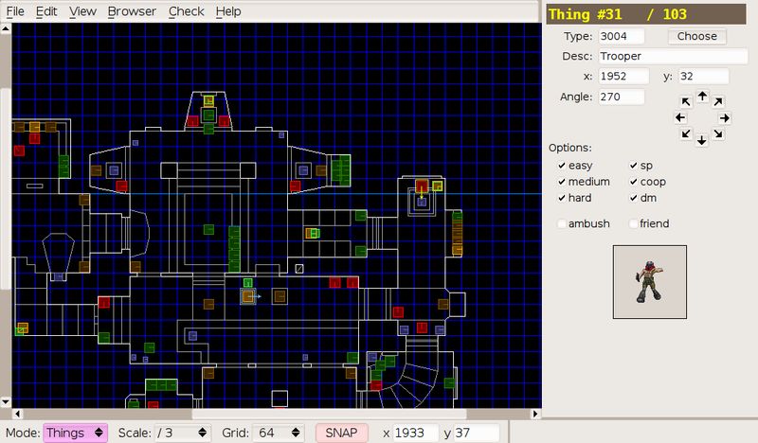758x443 pixels.
Task: Enable the ambush checkbox
Action: (x=562, y=223)
